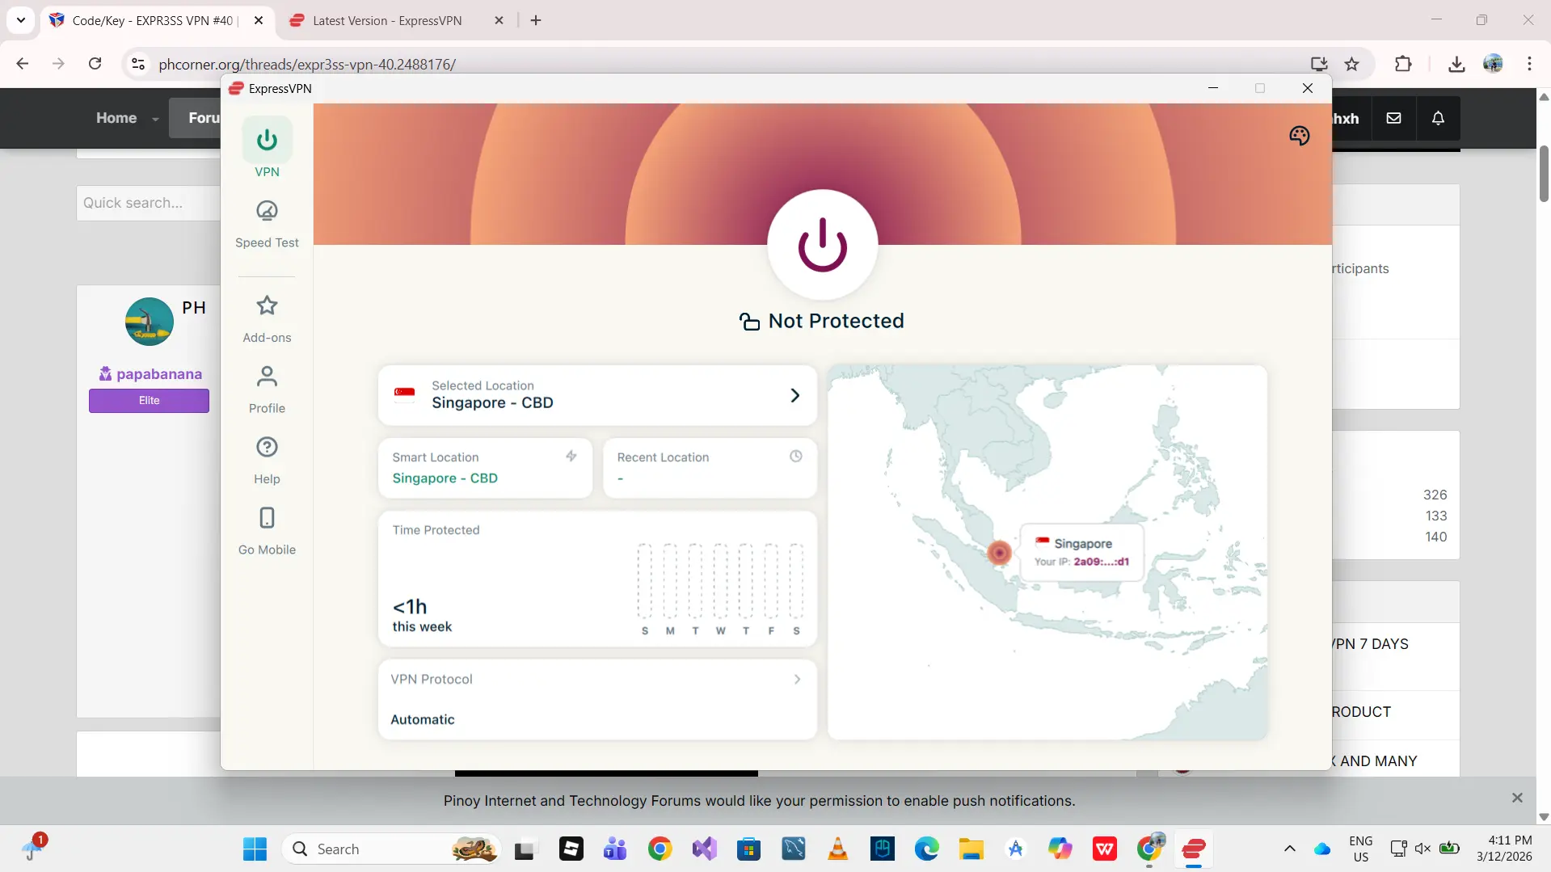Open the Chrome three-dot menu
1551x872 pixels.
tap(1529, 64)
